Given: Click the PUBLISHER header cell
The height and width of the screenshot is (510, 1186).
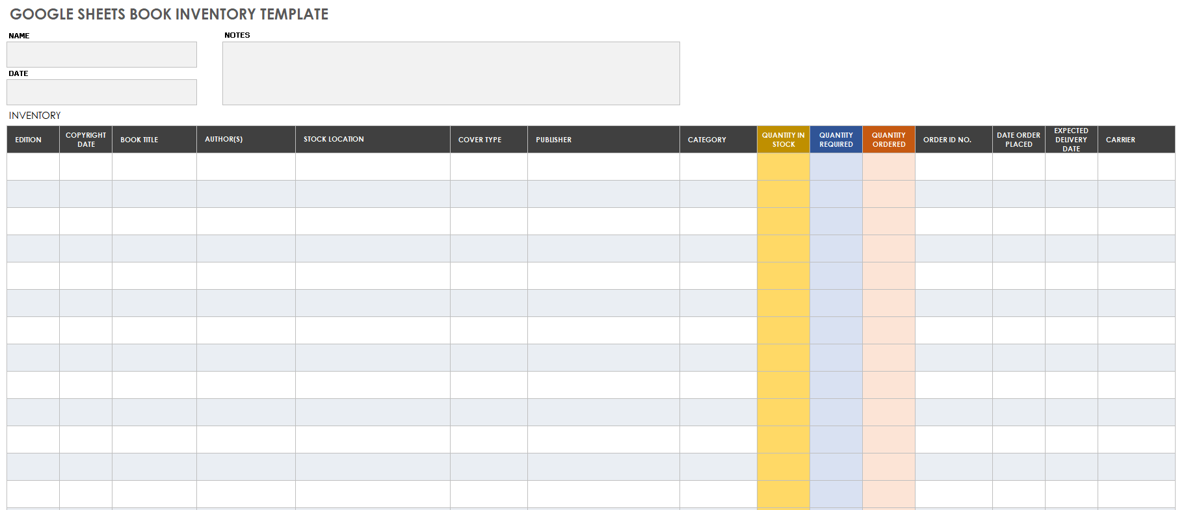Looking at the screenshot, I should (603, 140).
